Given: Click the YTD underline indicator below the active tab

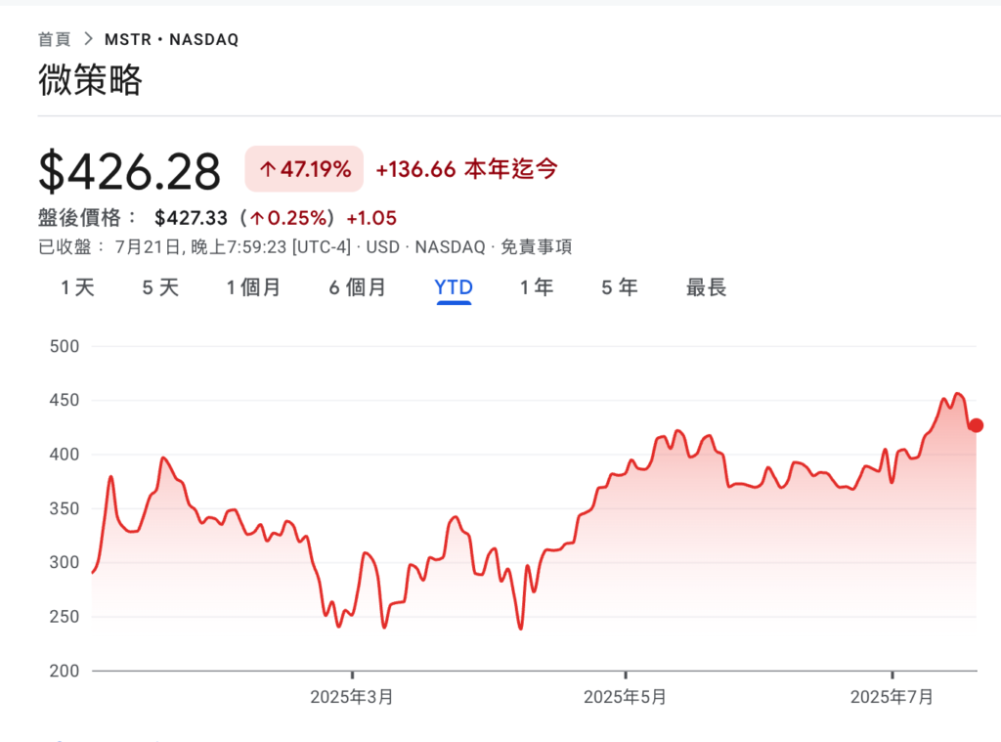Looking at the screenshot, I should coord(454,304).
